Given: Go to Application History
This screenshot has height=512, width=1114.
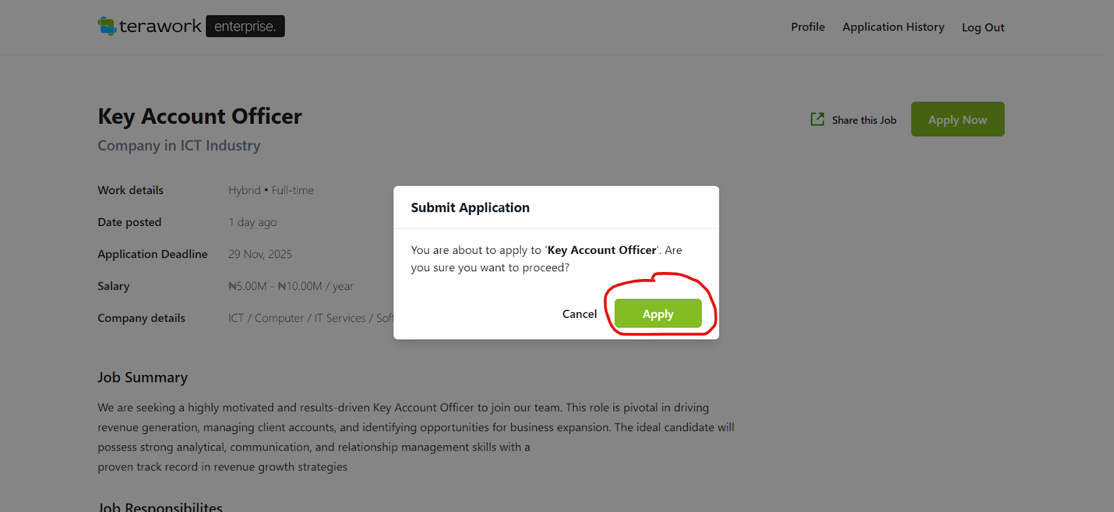Looking at the screenshot, I should click(x=893, y=27).
